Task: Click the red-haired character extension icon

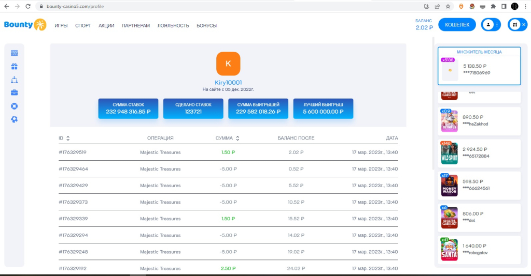Action: (x=472, y=6)
